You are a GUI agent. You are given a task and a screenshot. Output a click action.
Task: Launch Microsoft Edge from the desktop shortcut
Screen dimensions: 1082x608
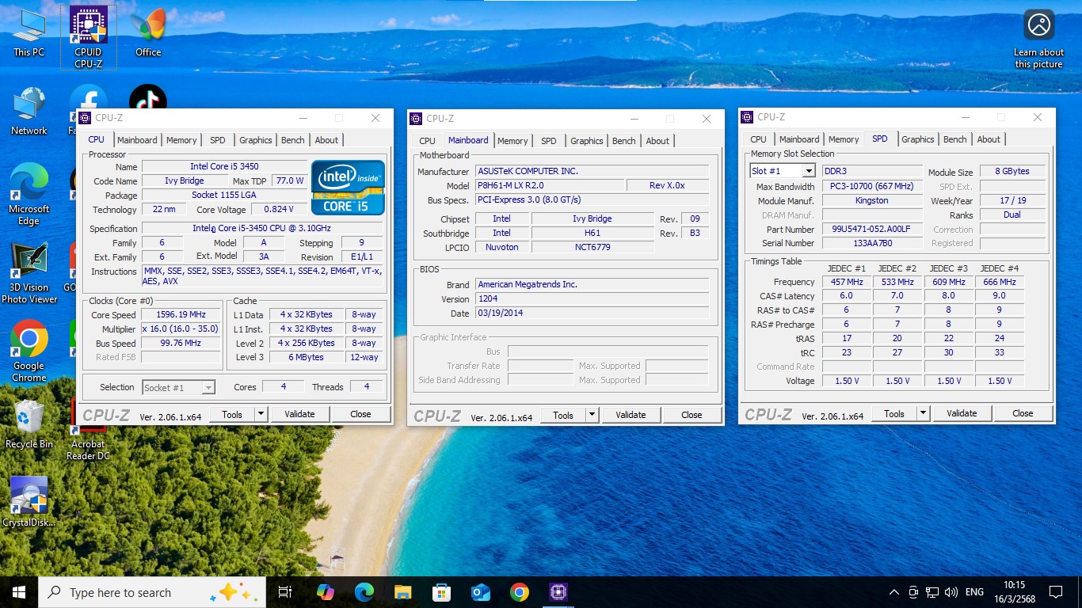pos(29,195)
